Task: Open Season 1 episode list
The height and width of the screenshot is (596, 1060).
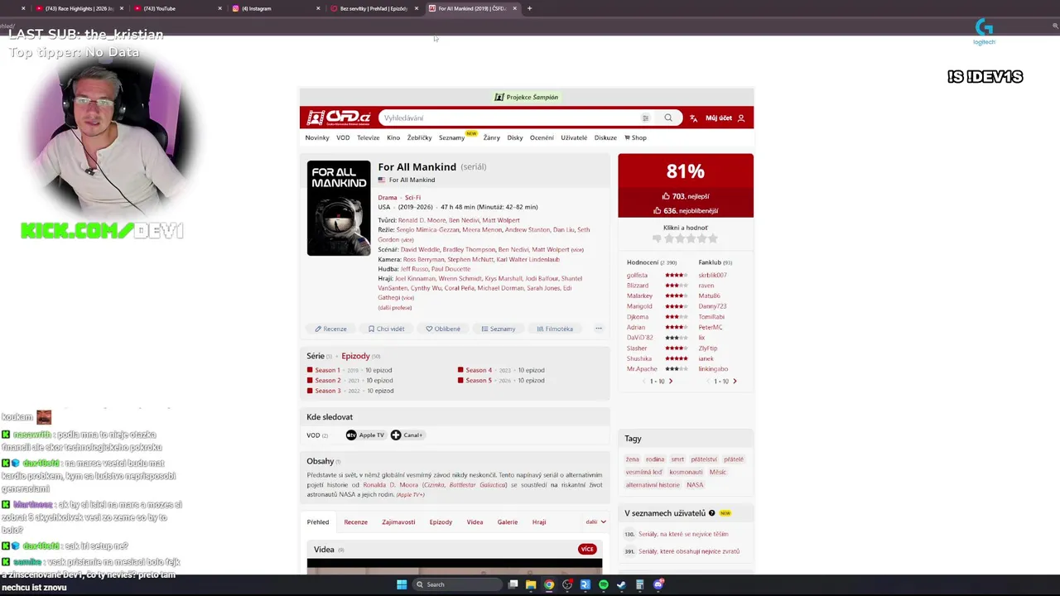Action: click(327, 370)
